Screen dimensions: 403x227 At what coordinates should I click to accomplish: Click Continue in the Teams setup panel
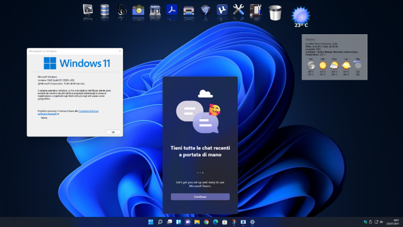click(x=200, y=197)
